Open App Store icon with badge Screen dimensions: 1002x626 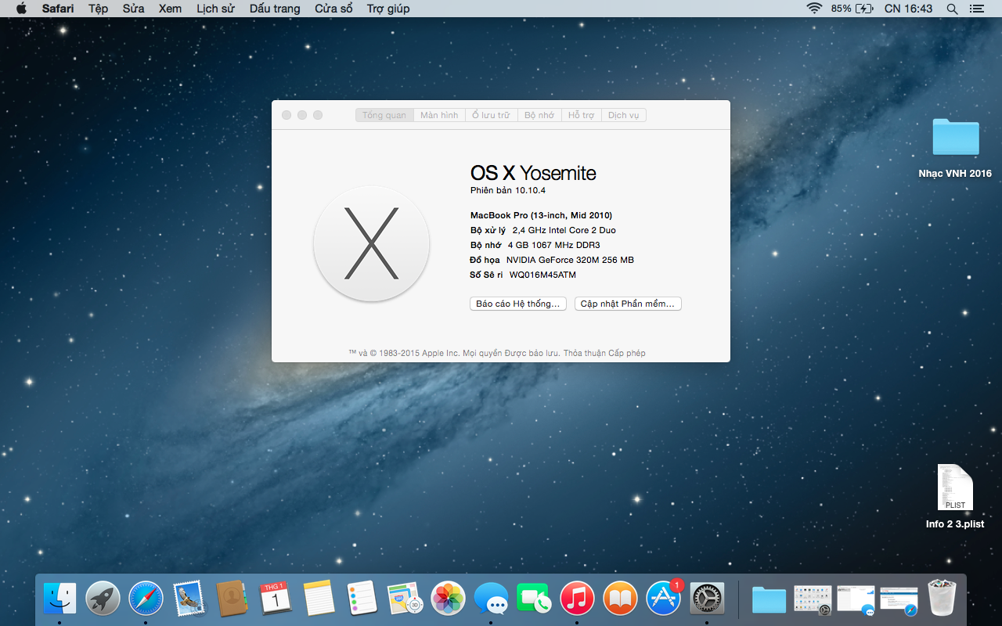point(664,599)
